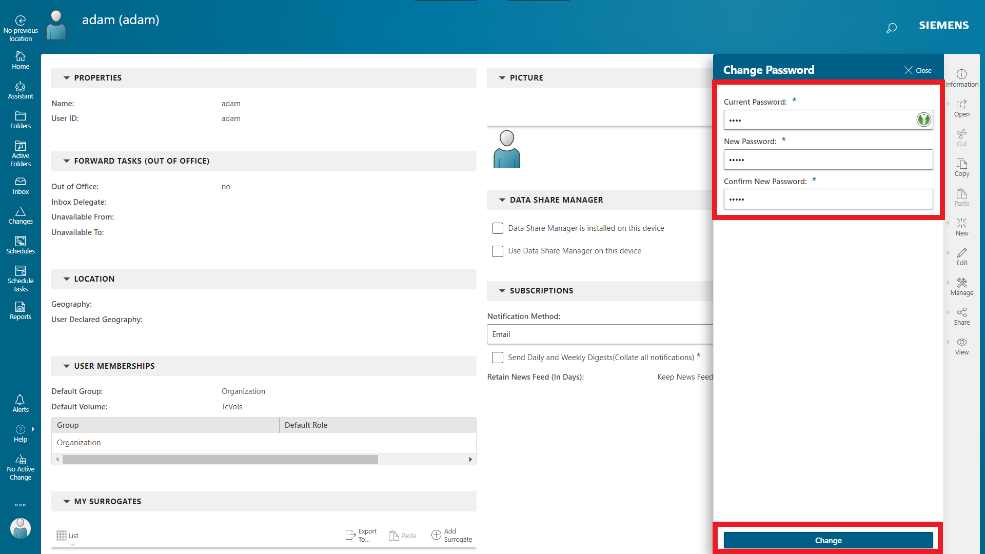Click the Copy command in the right toolbar

tap(962, 168)
